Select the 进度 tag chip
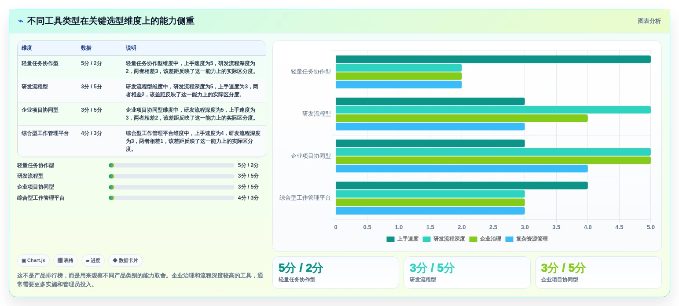 [x=93, y=260]
